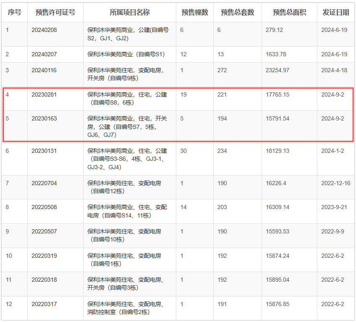Select permit number 20220318
Screen dimensions: 356x322
coord(44,280)
